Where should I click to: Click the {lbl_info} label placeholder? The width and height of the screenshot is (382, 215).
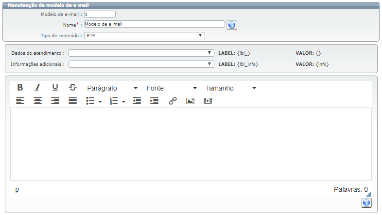(247, 64)
